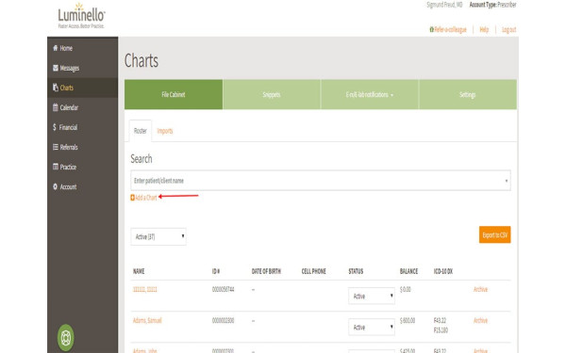The width and height of the screenshot is (566, 353).
Task: Open the 111111, 11111 patient chart
Action: tap(145, 289)
